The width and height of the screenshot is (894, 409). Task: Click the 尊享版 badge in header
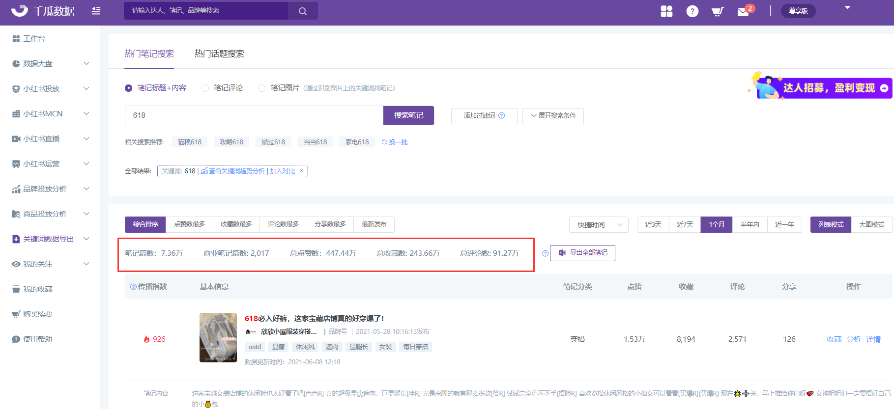coord(798,11)
